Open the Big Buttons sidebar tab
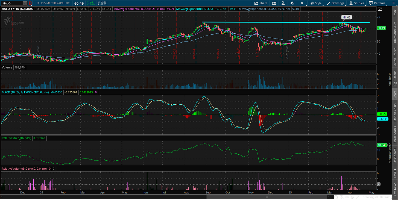Viewport: 398px width, 200px height. click(395, 78)
